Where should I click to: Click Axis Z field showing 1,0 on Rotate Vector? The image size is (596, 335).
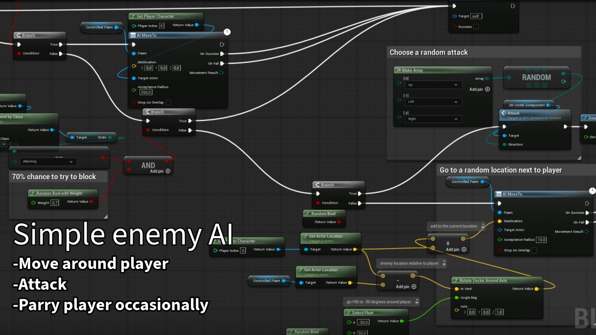[498, 312]
